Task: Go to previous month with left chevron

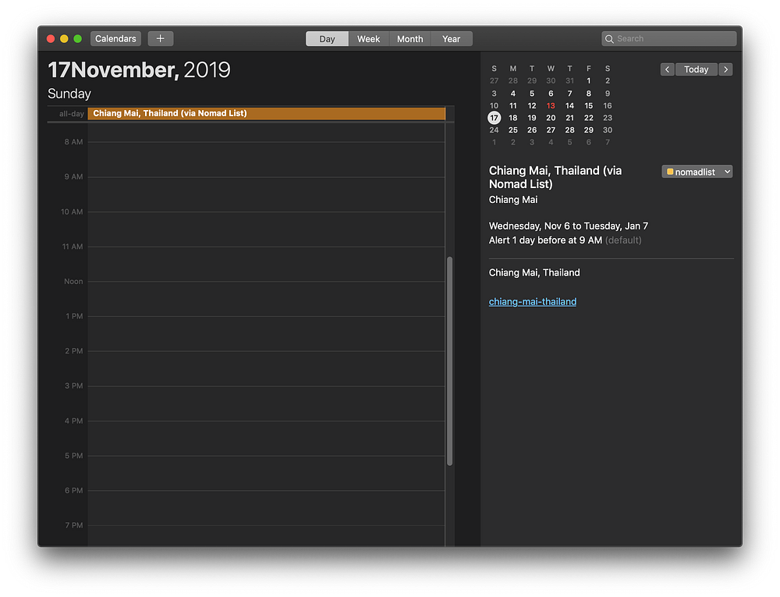Action: coord(667,69)
